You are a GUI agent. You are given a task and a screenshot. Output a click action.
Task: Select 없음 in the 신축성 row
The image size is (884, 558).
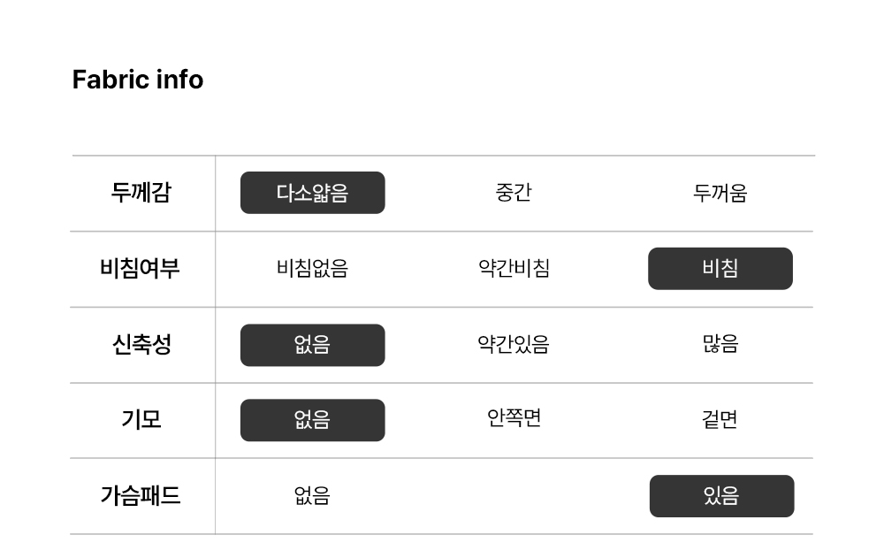pyautogui.click(x=312, y=345)
